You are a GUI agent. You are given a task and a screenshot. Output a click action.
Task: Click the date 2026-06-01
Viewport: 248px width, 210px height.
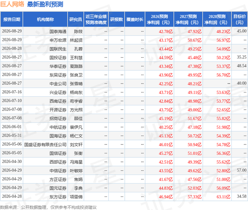click(12, 127)
